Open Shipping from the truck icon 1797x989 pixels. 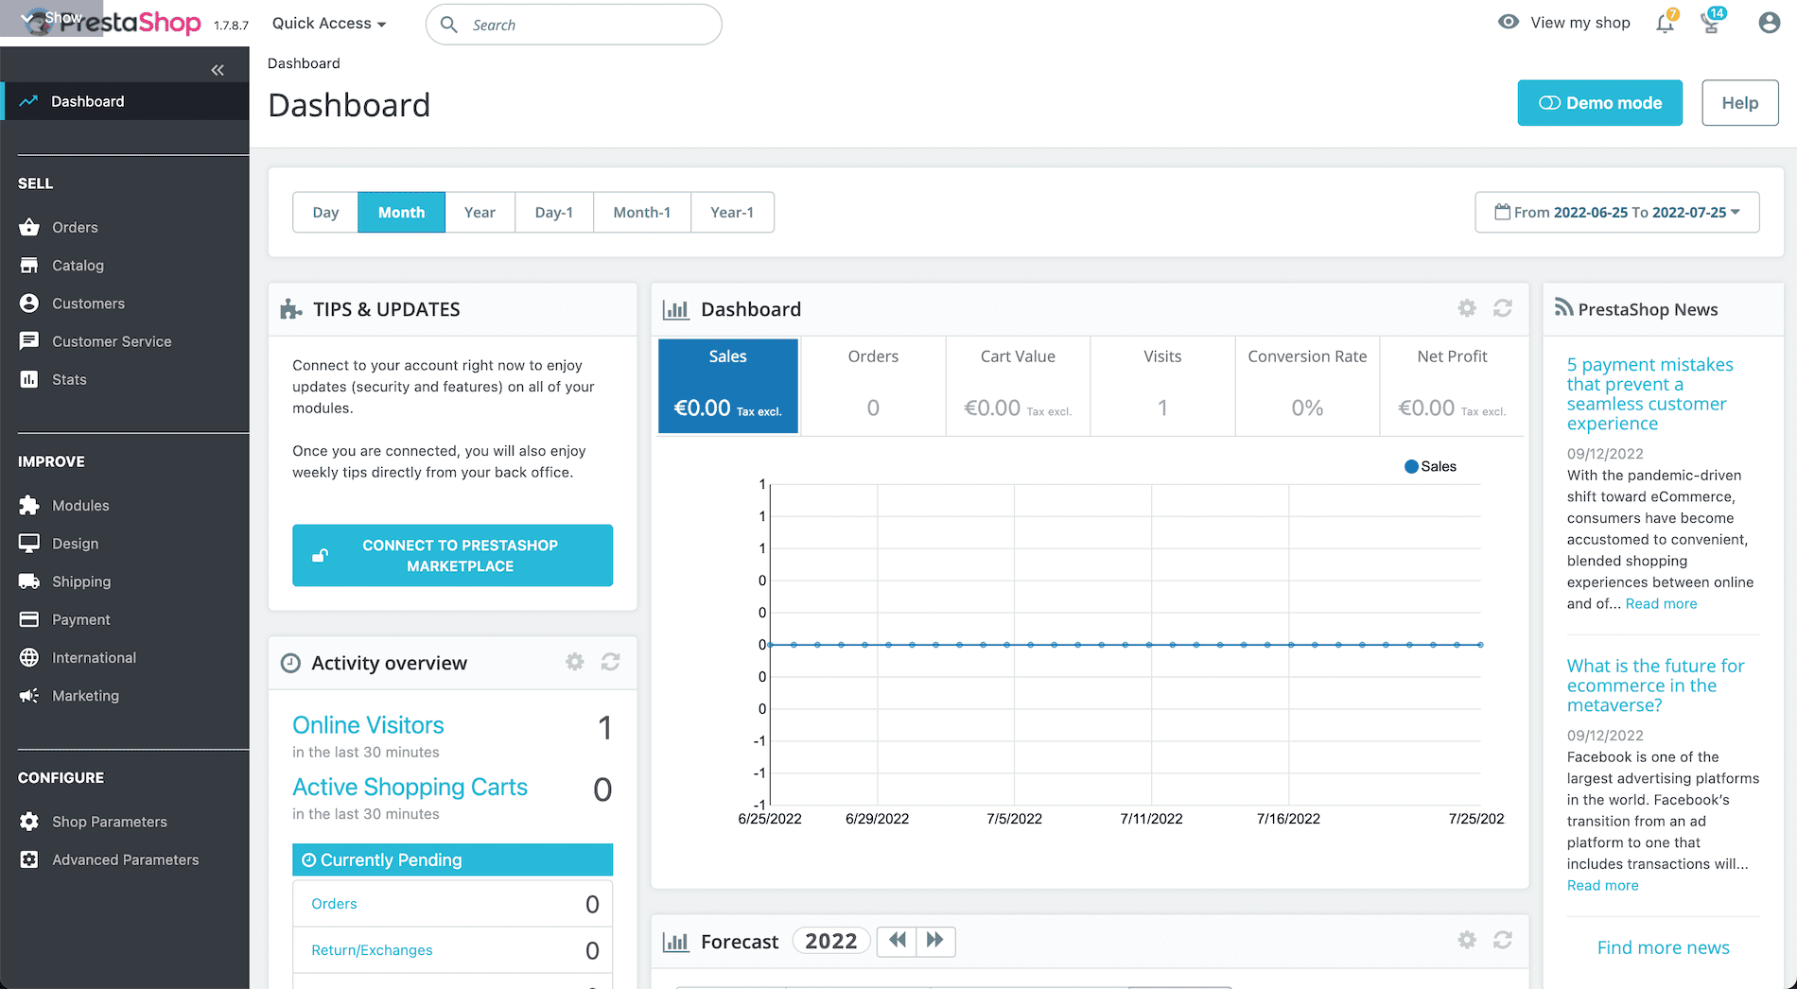coord(29,581)
